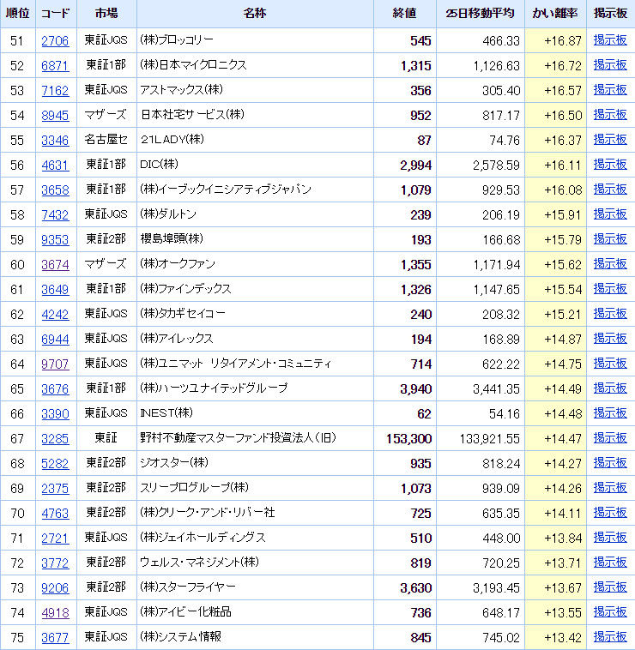635x650 pixels.
Task: Open stock code link 6944
Action: click(55, 339)
